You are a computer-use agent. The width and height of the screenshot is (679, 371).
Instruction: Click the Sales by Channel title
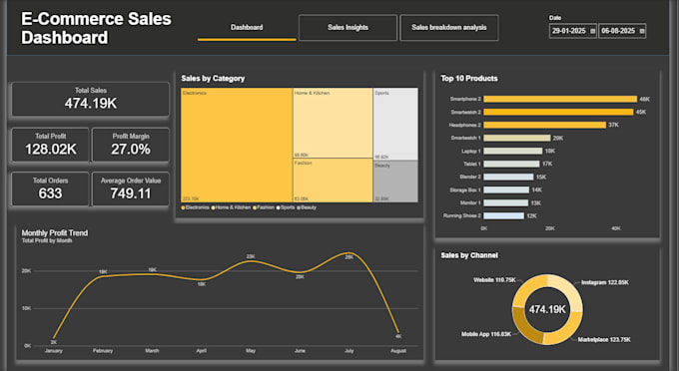click(x=469, y=255)
